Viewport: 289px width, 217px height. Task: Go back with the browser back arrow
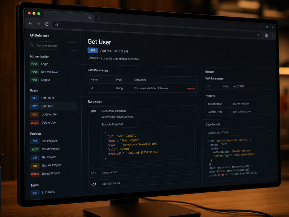pyautogui.click(x=30, y=23)
